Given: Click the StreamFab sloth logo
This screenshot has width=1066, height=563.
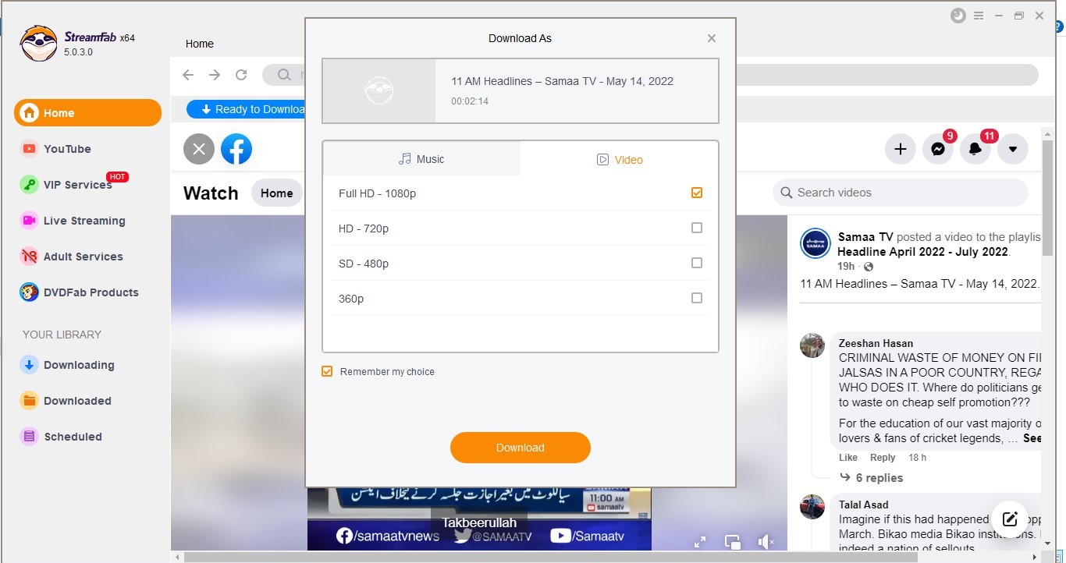Looking at the screenshot, I should pyautogui.click(x=38, y=43).
